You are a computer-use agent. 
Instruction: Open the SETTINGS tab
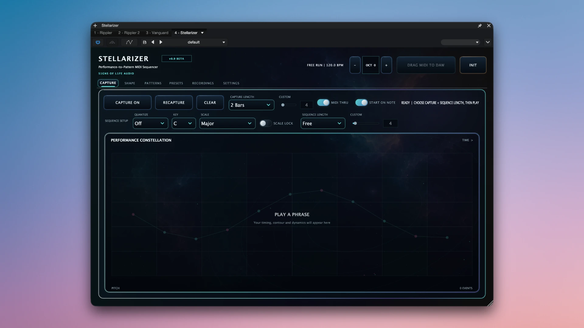point(231,83)
